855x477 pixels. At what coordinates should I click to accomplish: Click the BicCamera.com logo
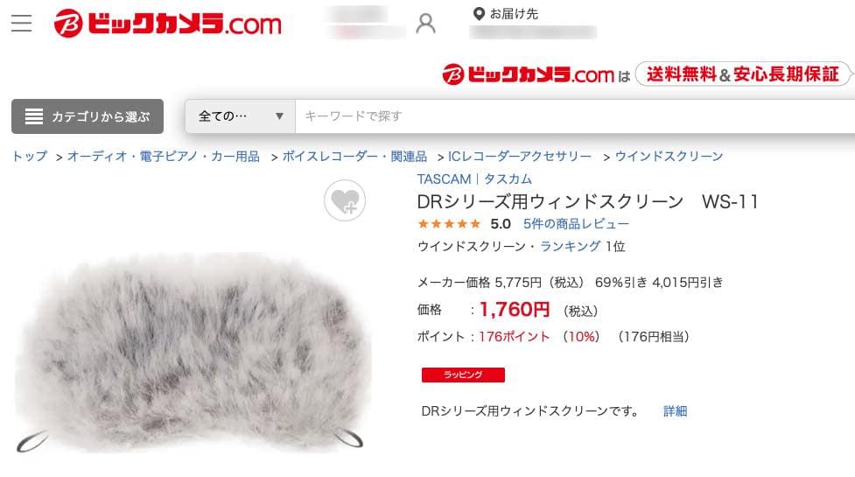[x=167, y=24]
